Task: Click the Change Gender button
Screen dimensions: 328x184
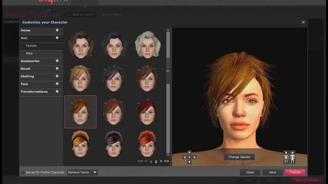Action: [x=239, y=157]
